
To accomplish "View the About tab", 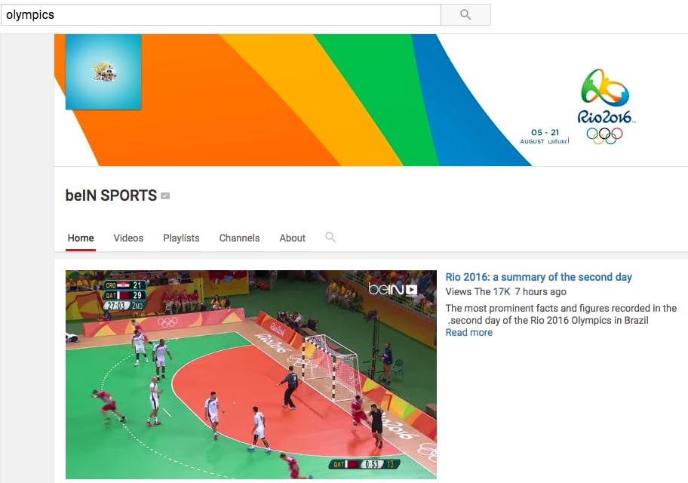I will (x=292, y=238).
